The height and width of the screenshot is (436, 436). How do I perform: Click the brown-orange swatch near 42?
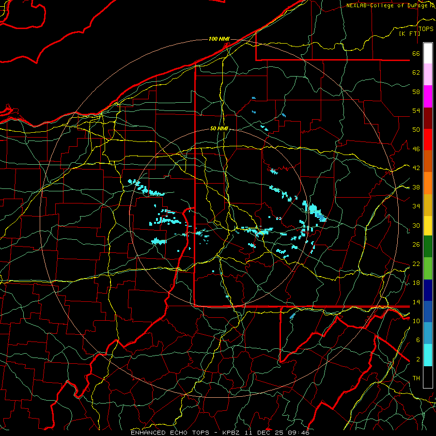428,161
